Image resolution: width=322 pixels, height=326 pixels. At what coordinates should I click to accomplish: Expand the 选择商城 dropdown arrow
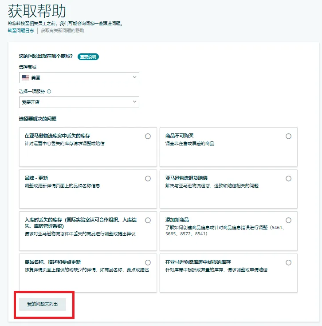click(134, 77)
